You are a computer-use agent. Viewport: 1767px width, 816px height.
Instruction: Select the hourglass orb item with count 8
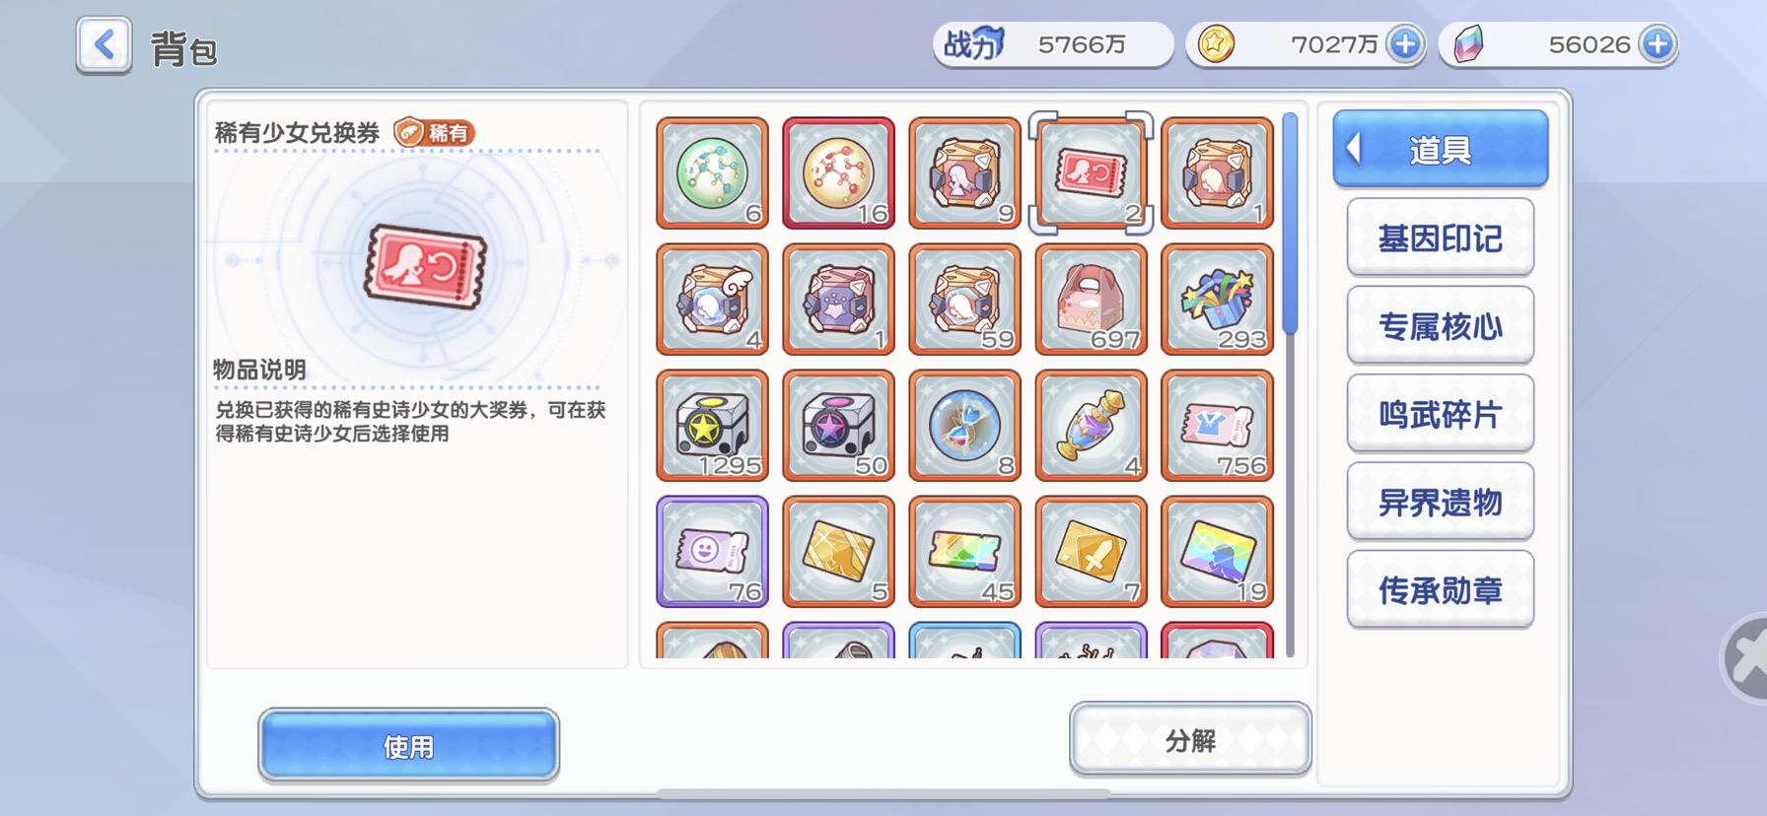click(964, 426)
